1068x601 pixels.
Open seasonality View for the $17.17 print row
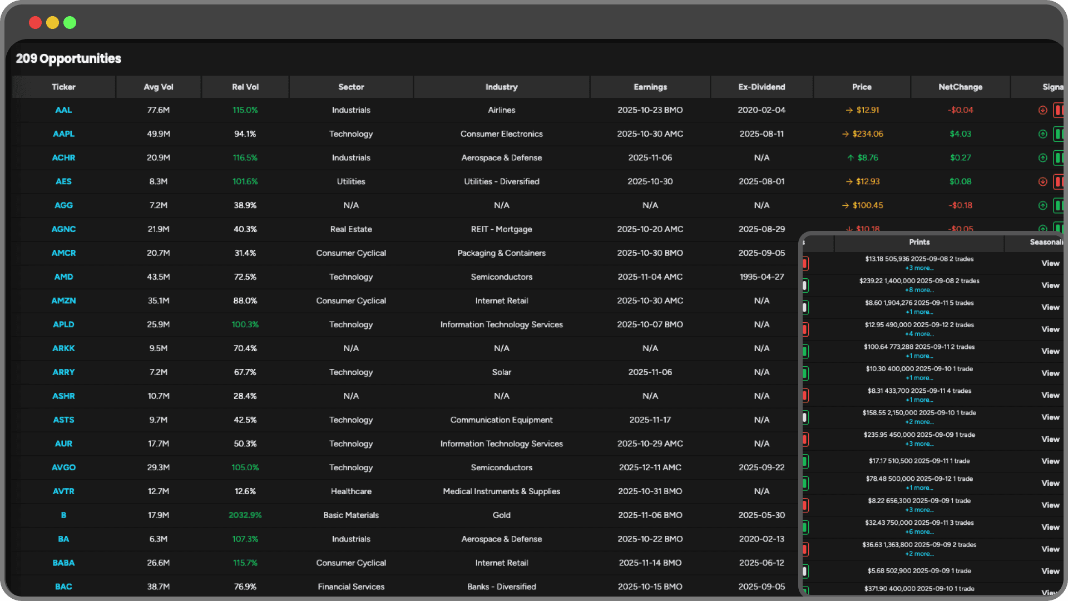(1050, 461)
